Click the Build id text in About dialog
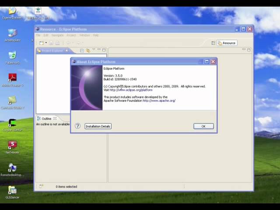Screen dimensions: 280x210 120,79
